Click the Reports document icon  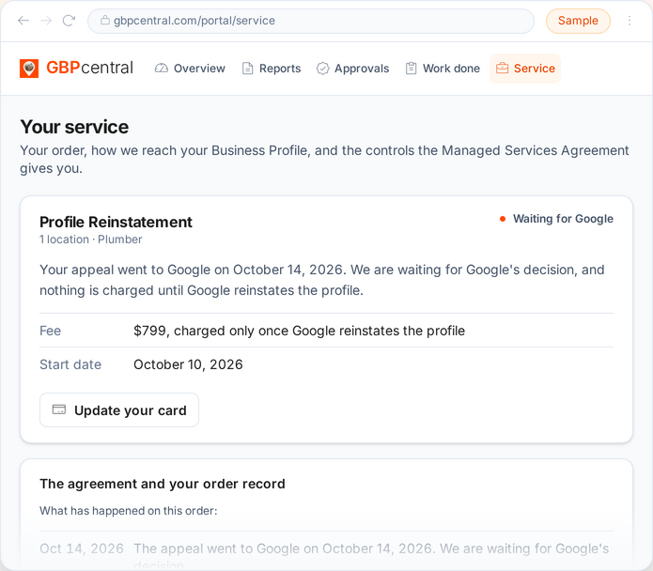coord(247,69)
